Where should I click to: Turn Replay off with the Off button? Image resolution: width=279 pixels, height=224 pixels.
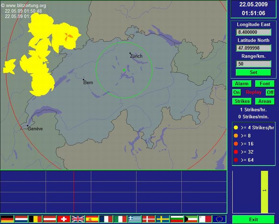[270, 92]
